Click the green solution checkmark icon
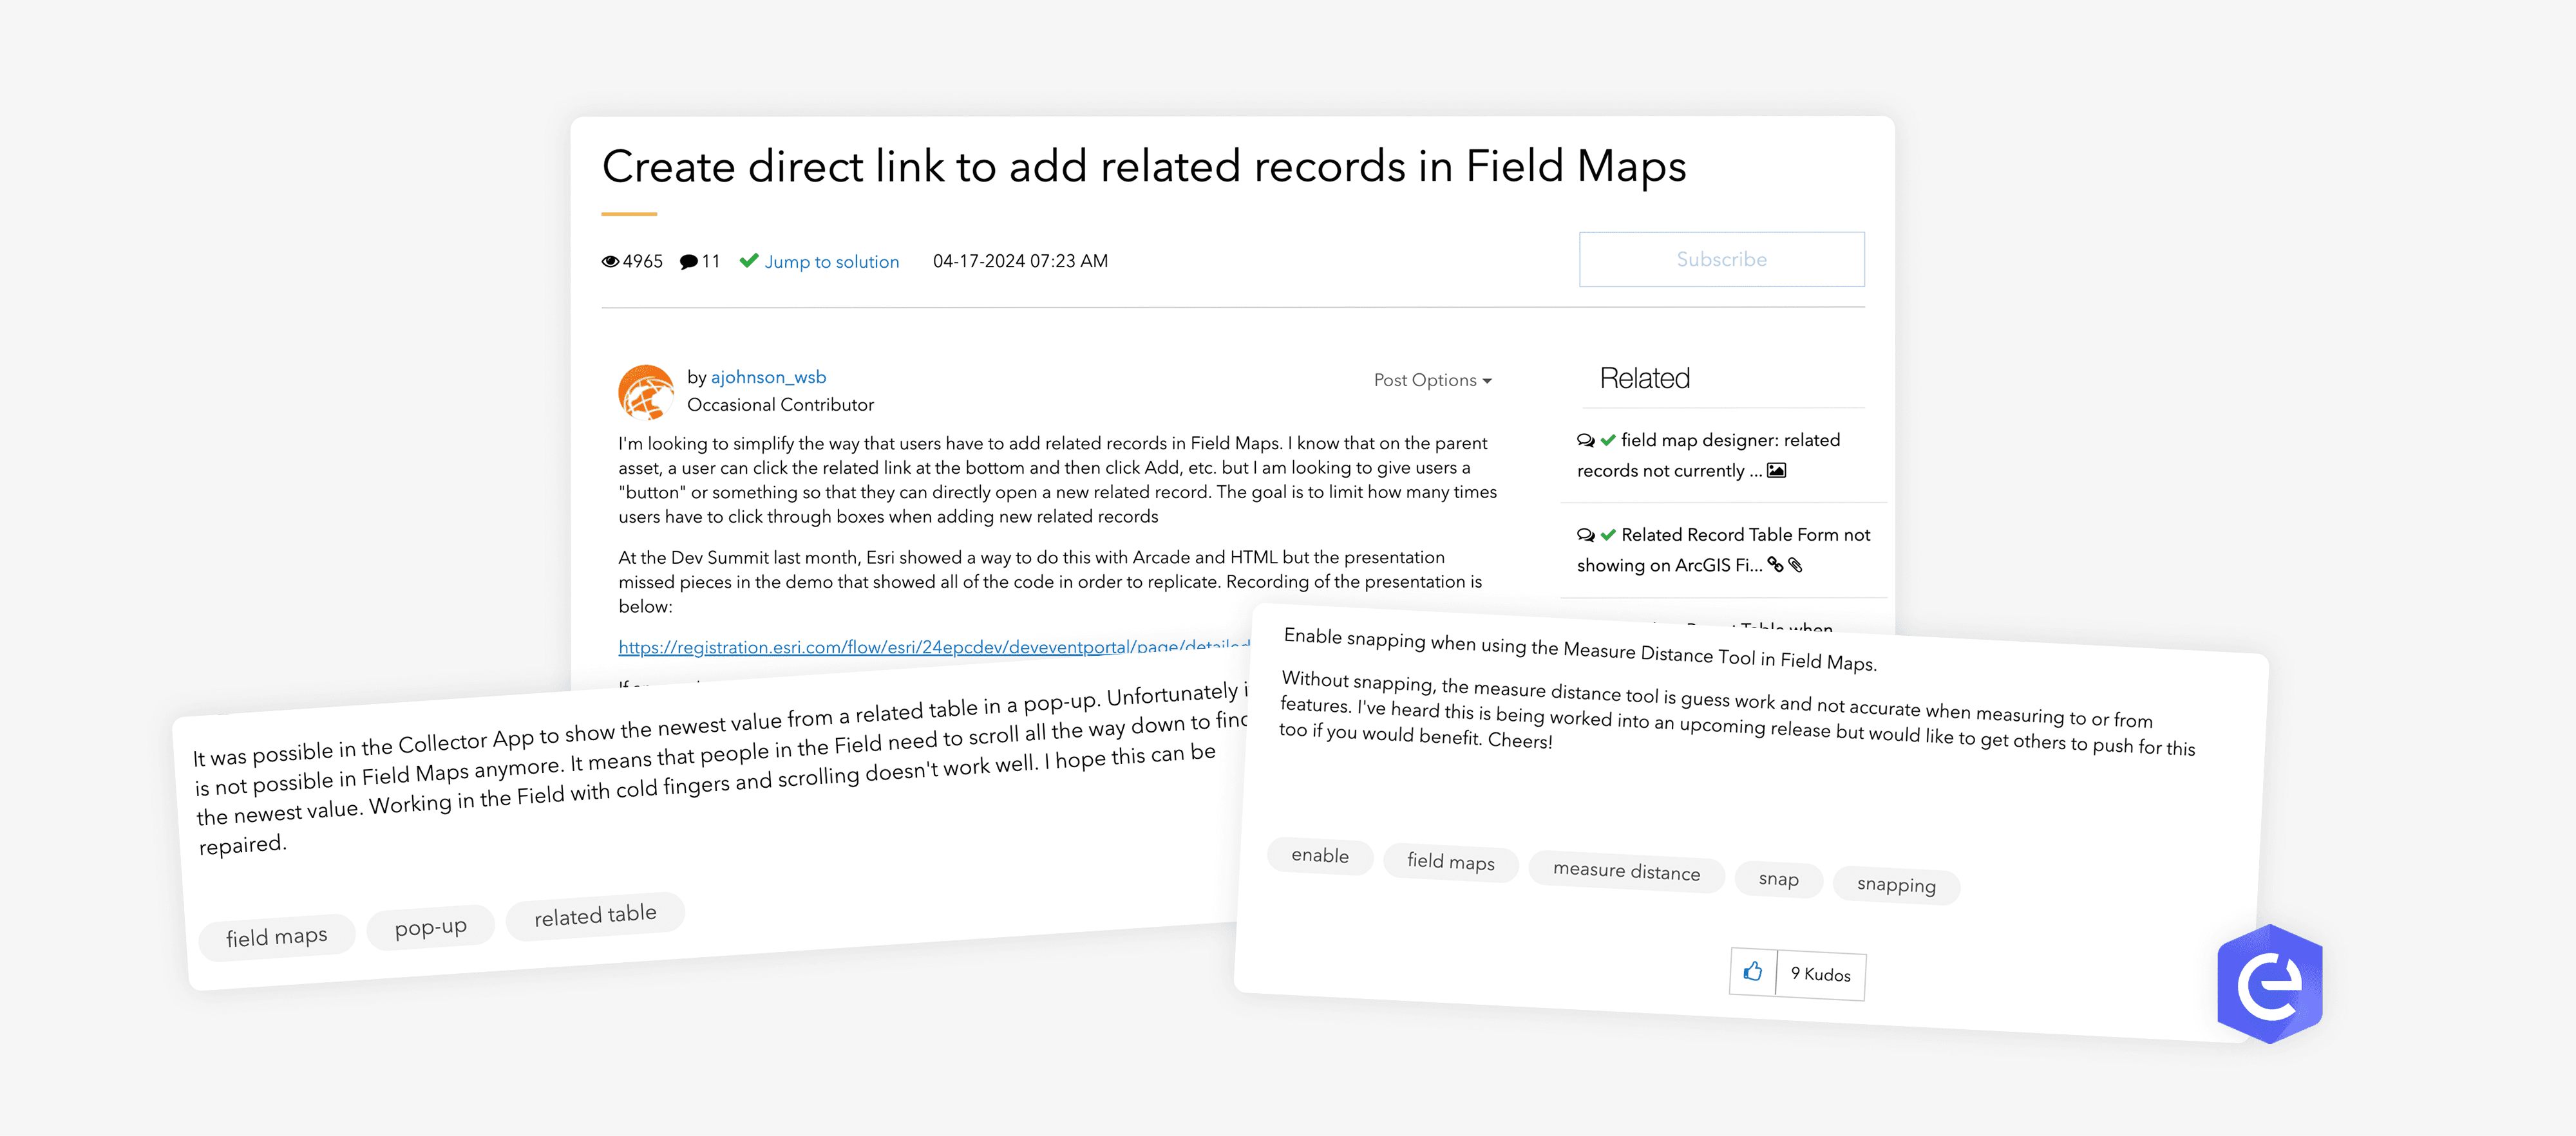Viewport: 2576px width, 1136px height. 748,261
